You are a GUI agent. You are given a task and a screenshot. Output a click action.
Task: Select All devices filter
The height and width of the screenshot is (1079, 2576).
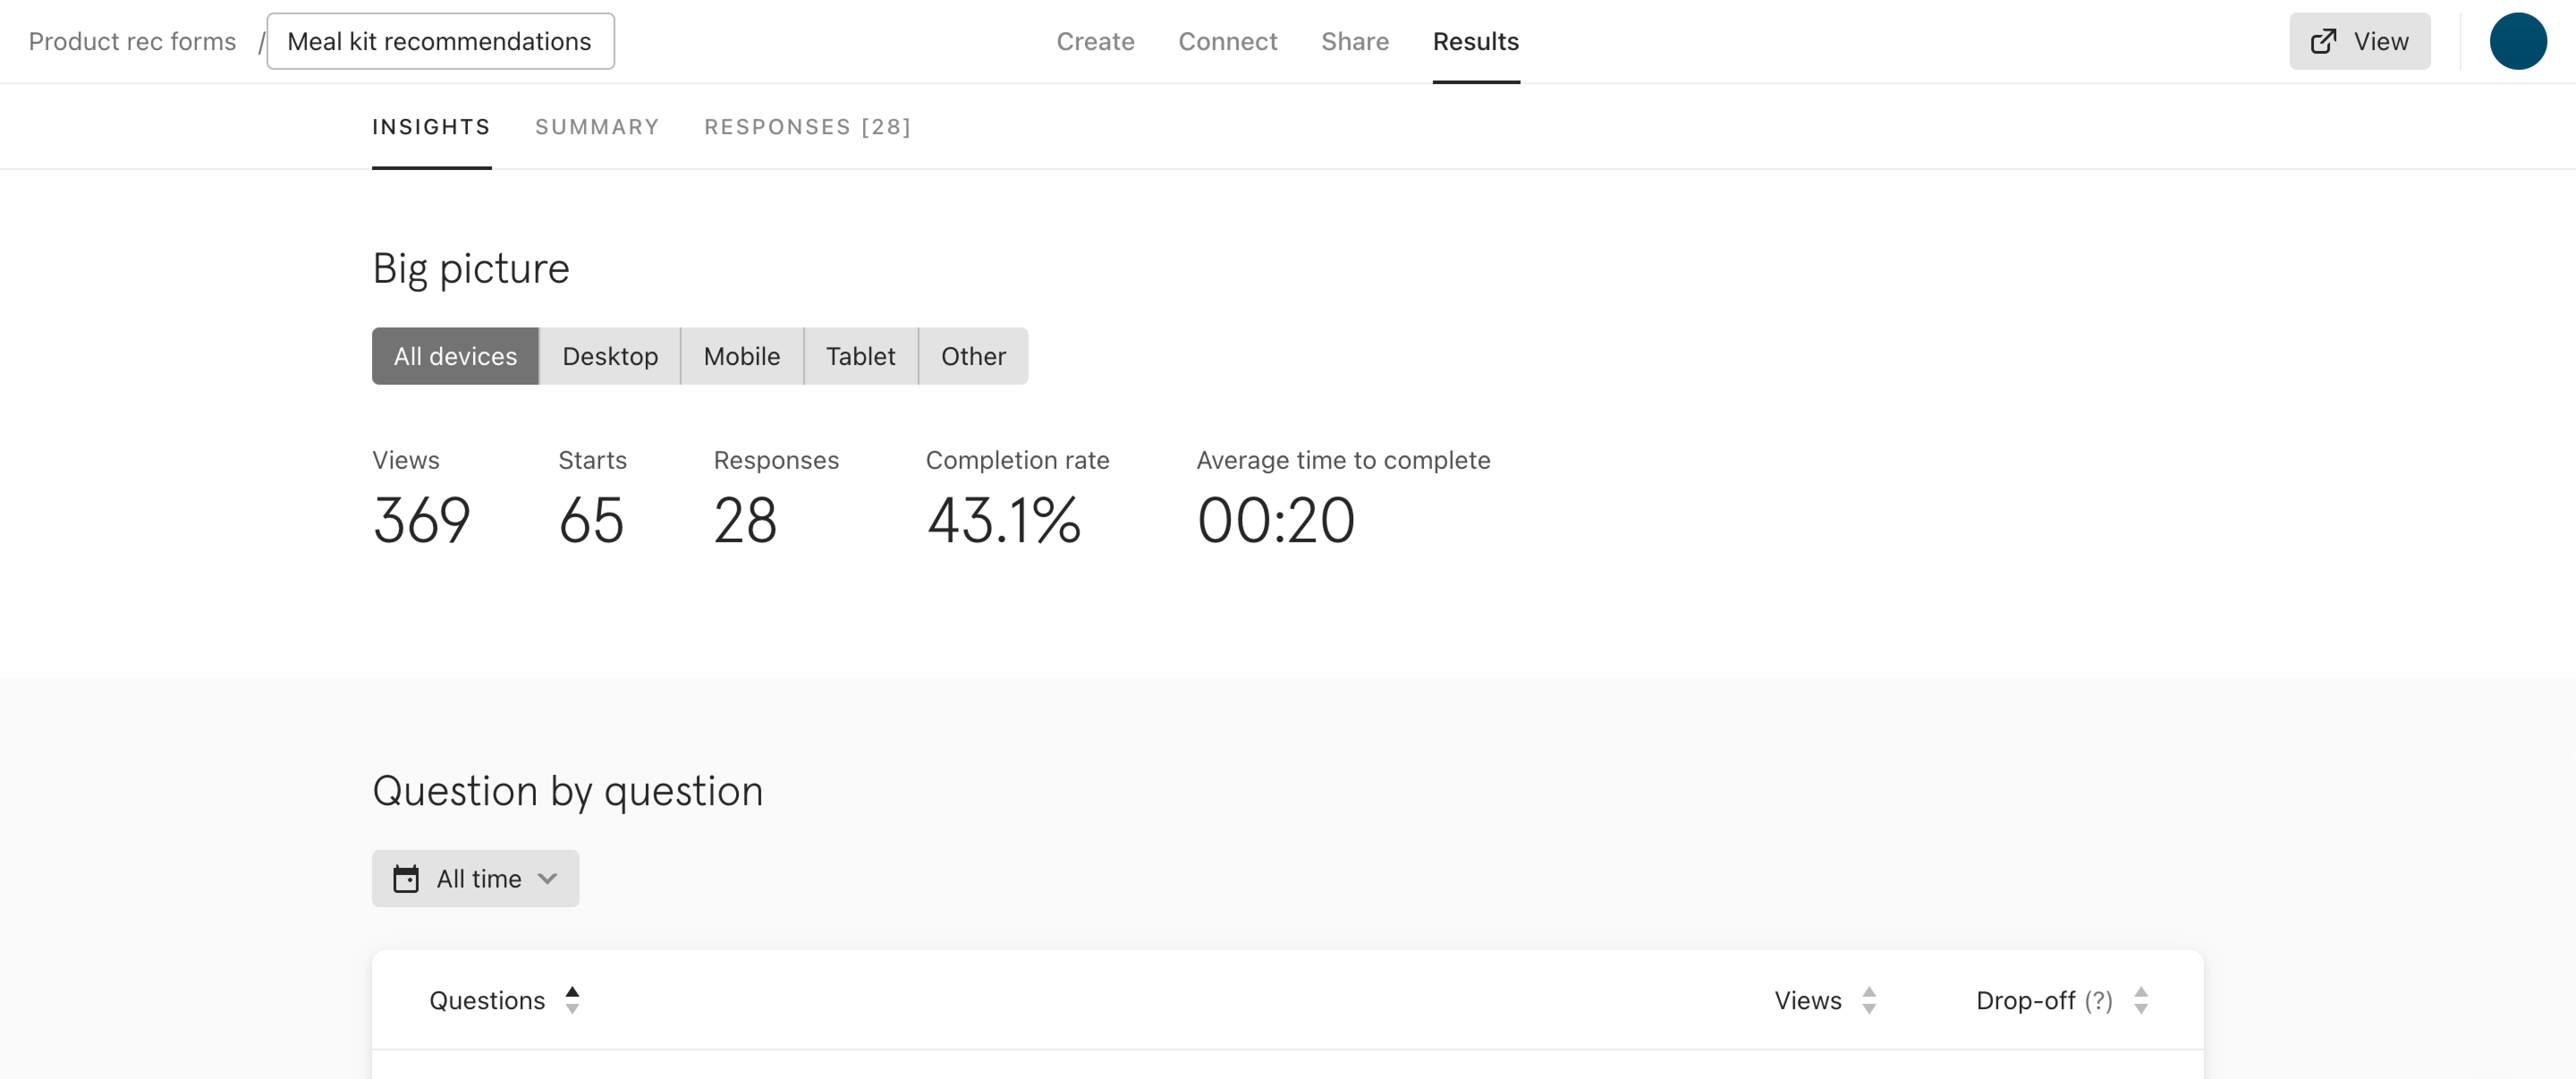[455, 356]
